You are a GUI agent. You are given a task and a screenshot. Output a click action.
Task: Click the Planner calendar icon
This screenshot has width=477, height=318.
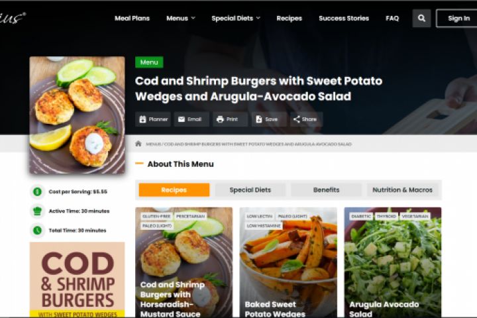pos(142,119)
